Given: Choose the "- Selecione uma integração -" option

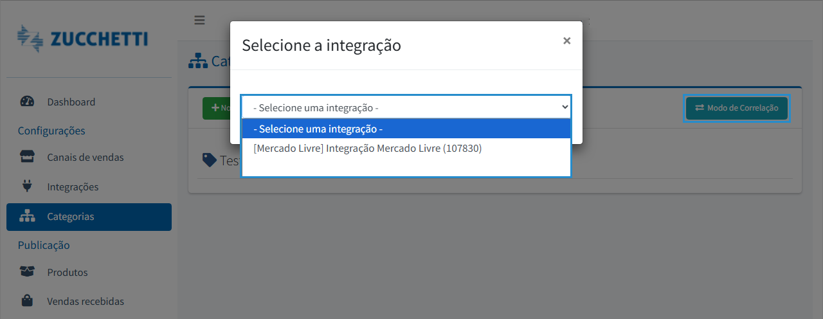Looking at the screenshot, I should 406,129.
